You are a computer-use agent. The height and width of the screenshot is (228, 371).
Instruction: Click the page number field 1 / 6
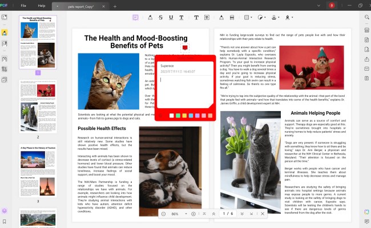228,214
